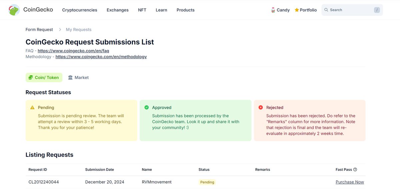Click the CoinGecko Request Submissions List title

point(90,42)
